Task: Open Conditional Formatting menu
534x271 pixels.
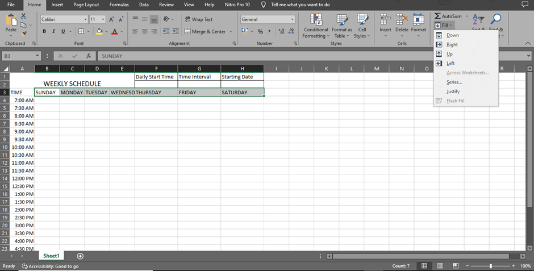Action: tap(316, 26)
